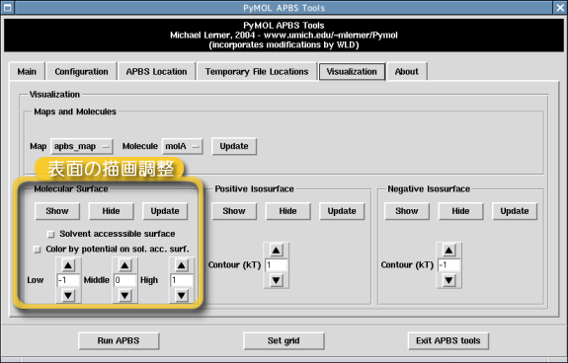Update the Molecular Surface

pyautogui.click(x=165, y=211)
